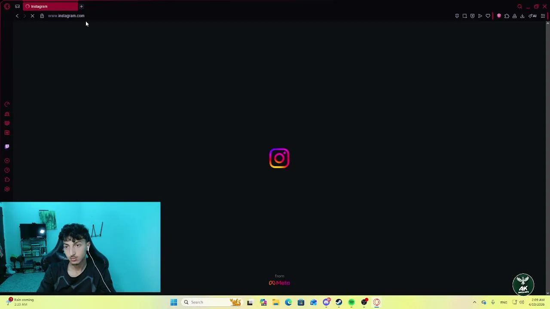Open the sidebar 'M' panel icon
550x309 pixels.
click(x=7, y=133)
